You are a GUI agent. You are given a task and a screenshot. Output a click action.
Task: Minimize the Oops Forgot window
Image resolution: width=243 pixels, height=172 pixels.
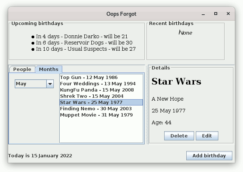click(x=203, y=14)
